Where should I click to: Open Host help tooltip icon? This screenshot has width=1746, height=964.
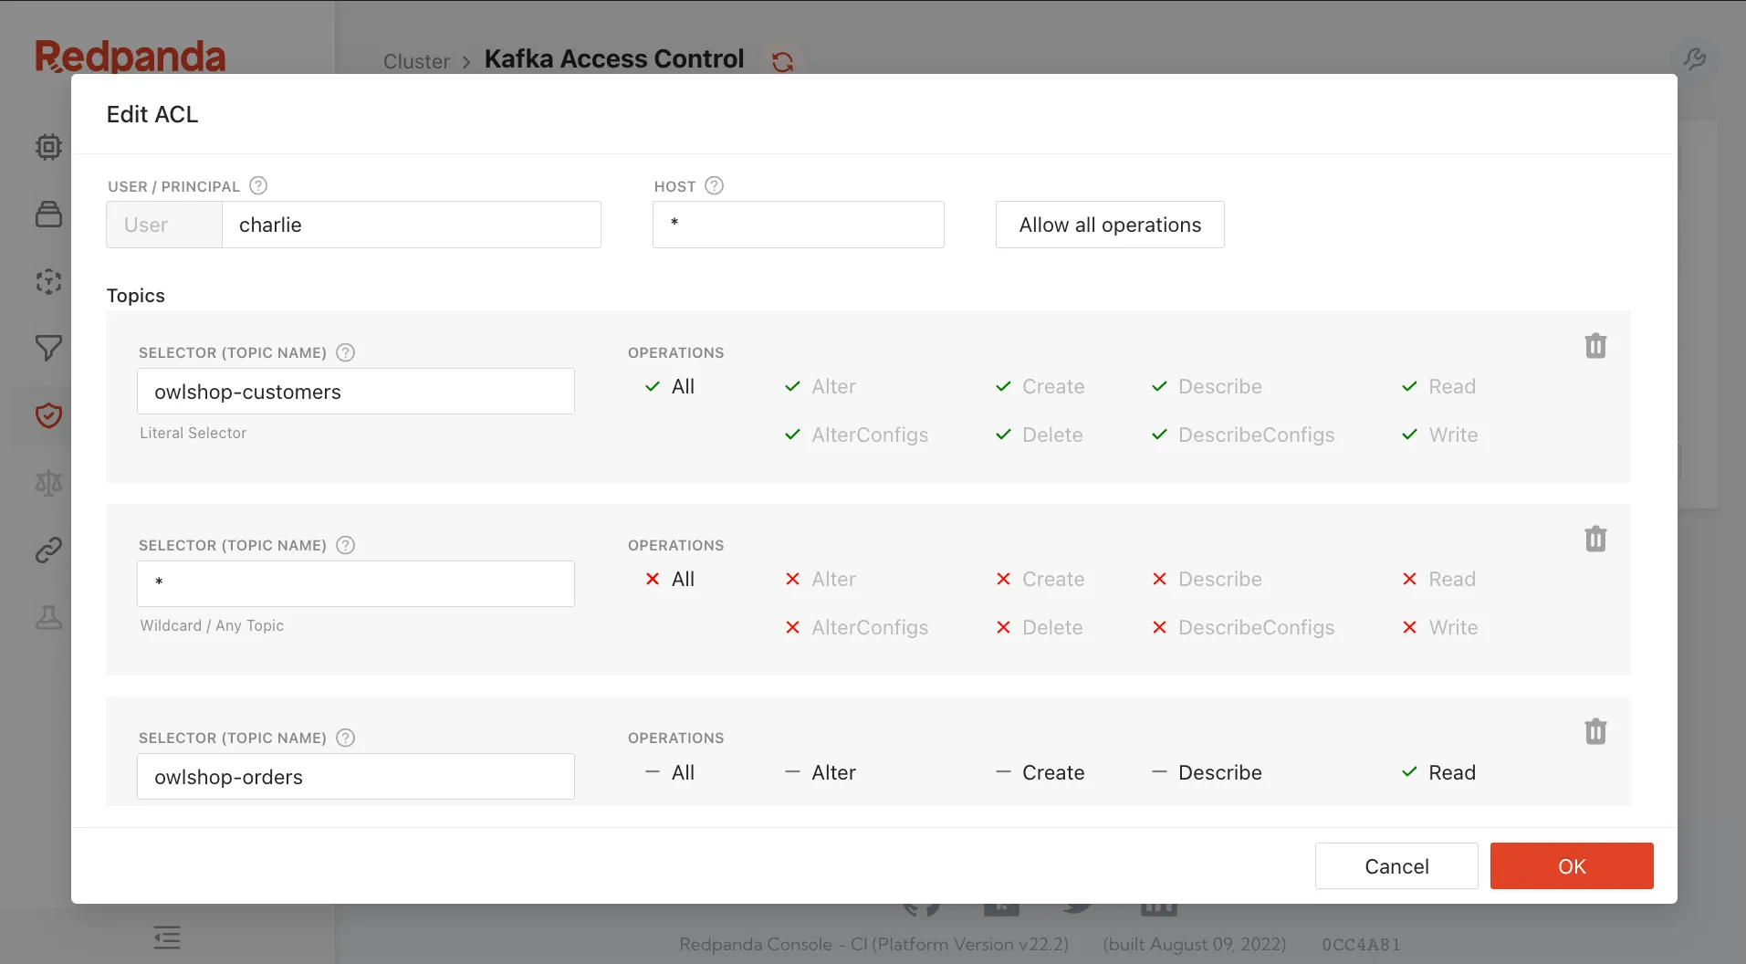point(715,185)
